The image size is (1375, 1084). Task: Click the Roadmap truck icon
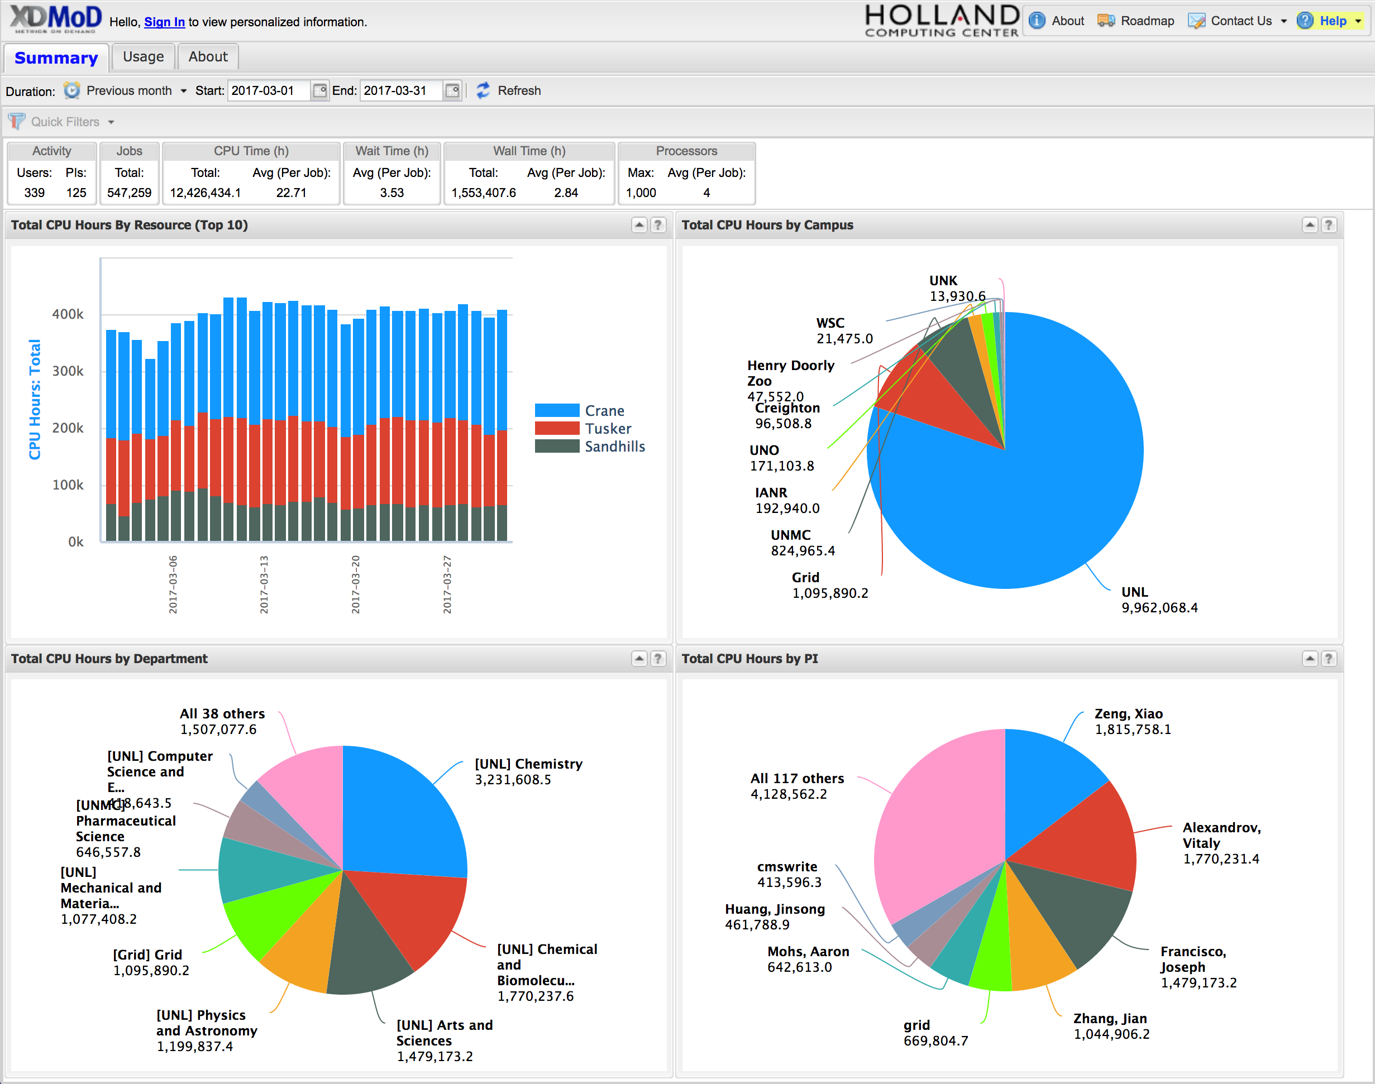click(x=1106, y=21)
